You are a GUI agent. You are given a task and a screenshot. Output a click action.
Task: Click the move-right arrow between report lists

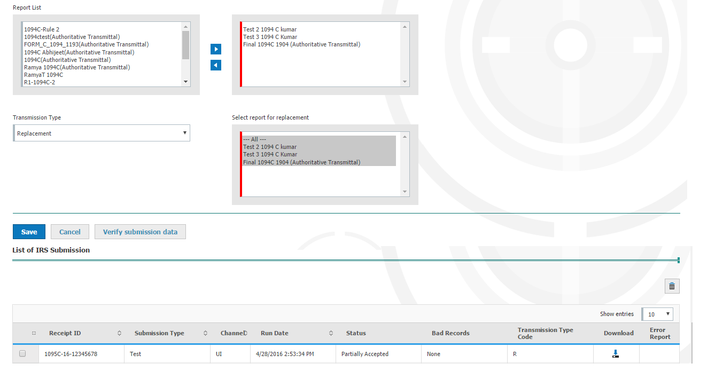click(216, 49)
